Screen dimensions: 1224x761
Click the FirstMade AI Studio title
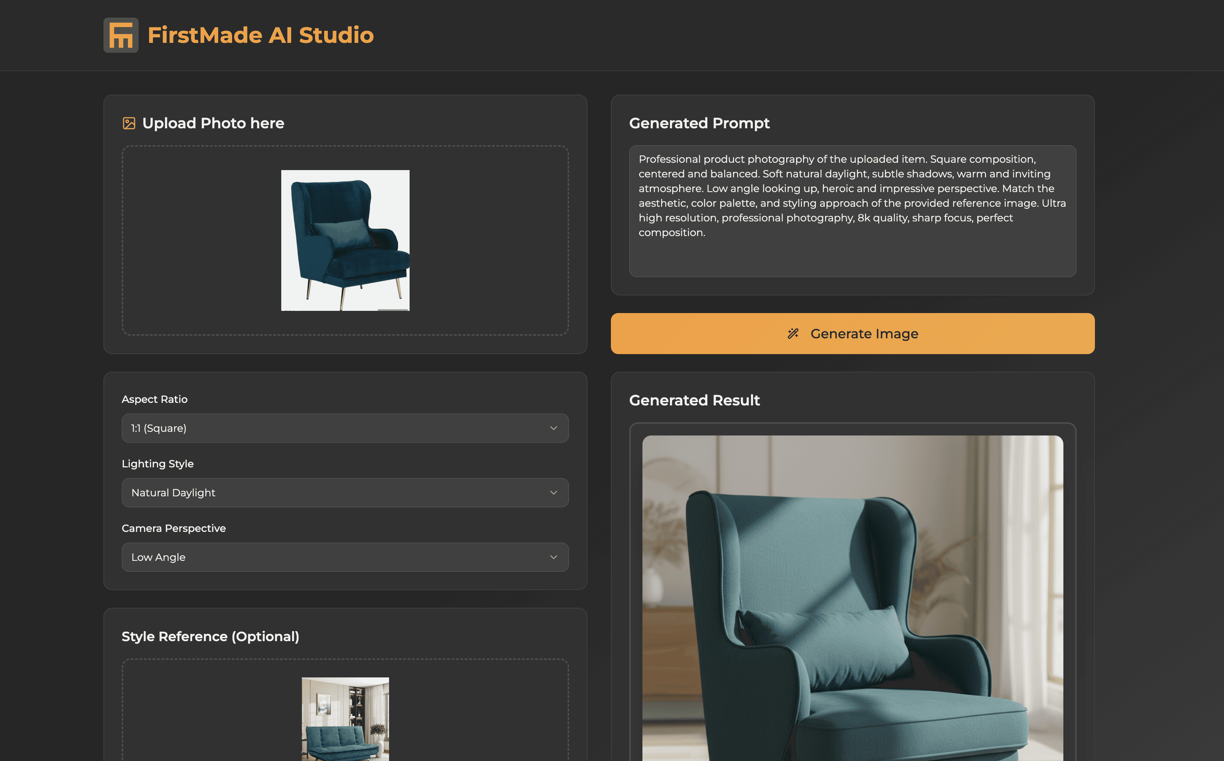[x=260, y=35]
